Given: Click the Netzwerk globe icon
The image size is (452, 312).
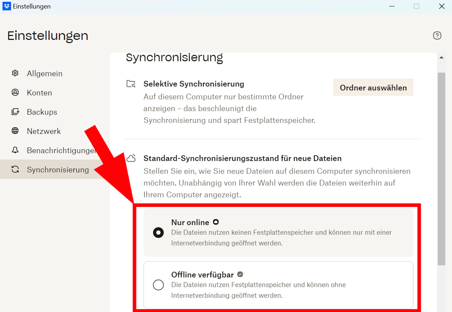Looking at the screenshot, I should [x=15, y=131].
